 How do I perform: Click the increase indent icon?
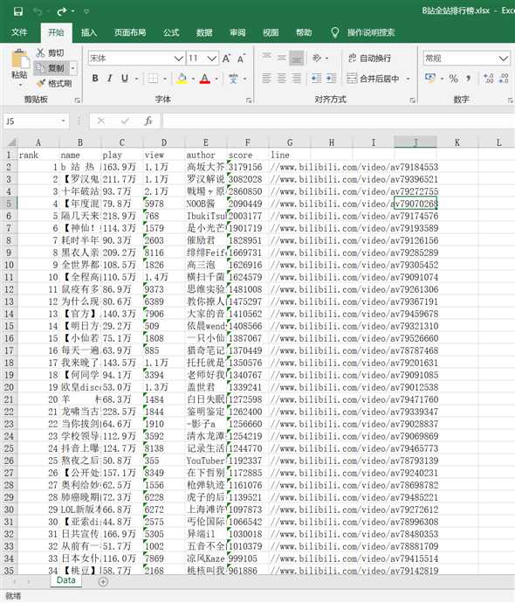pos(331,79)
